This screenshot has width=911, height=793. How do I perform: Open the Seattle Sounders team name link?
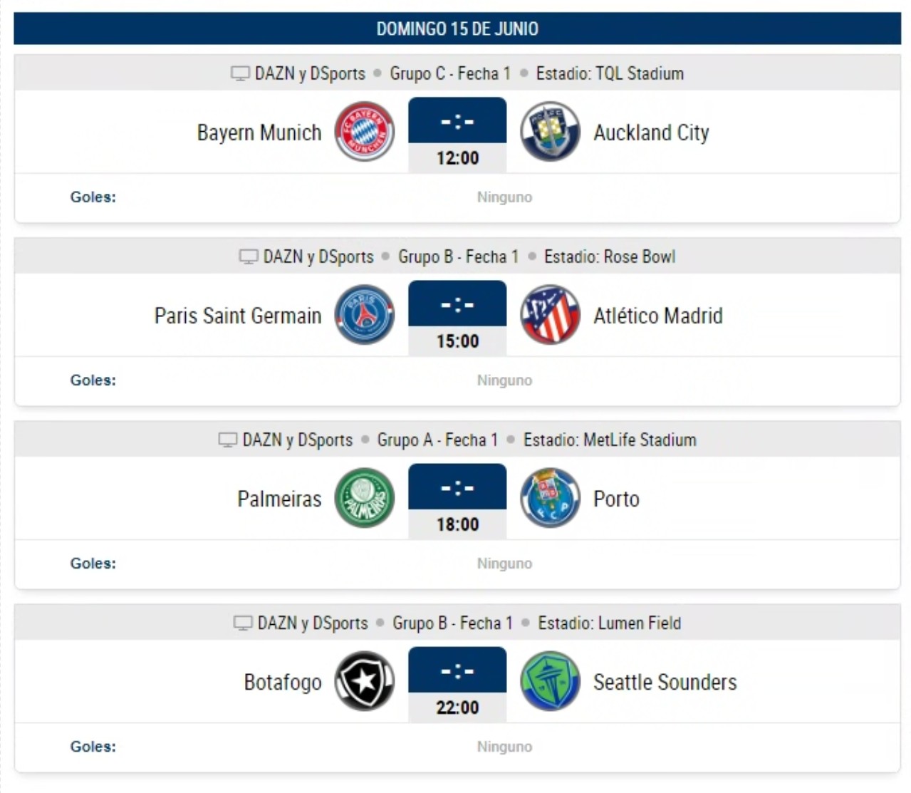click(x=665, y=682)
